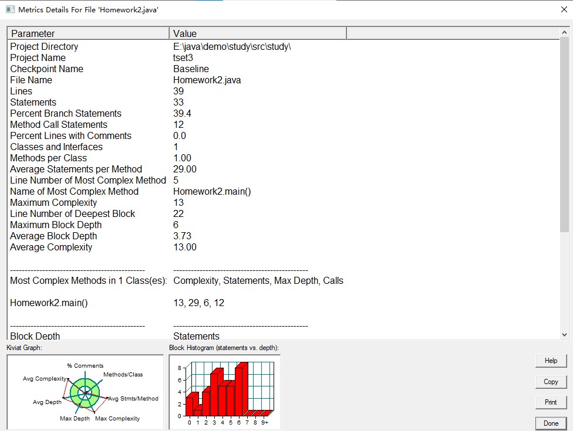The image size is (573, 431).
Task: Click the value '13.00'
Action: (x=185, y=247)
